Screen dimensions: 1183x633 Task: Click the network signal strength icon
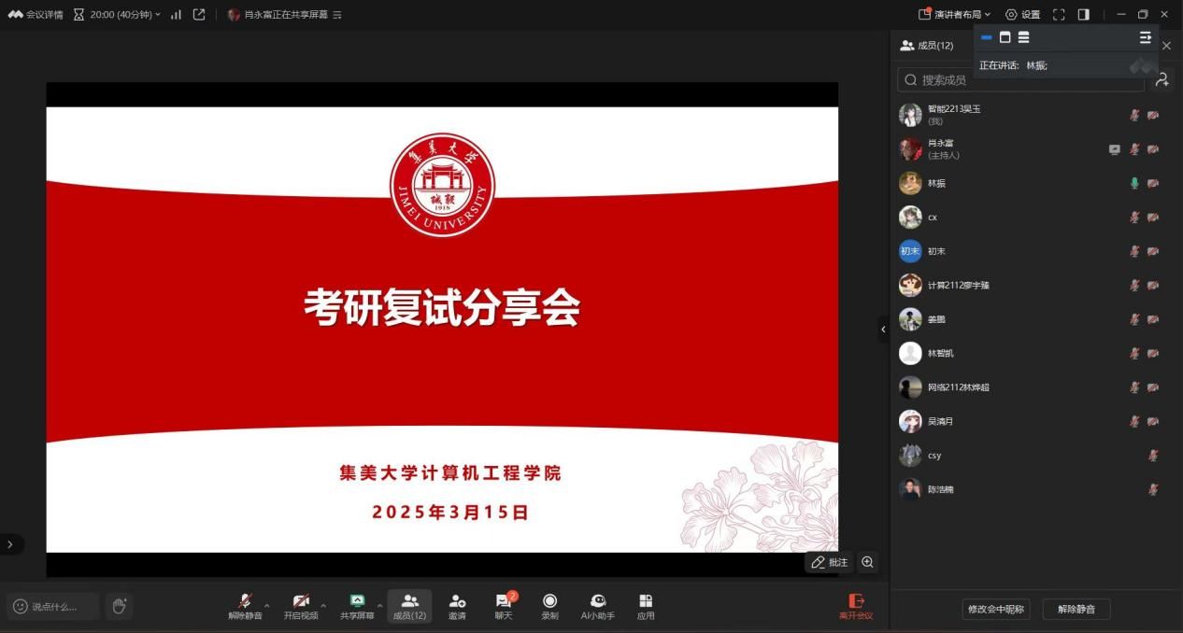(176, 15)
